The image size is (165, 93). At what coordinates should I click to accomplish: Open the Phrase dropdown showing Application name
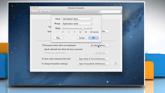[x=77, y=24]
